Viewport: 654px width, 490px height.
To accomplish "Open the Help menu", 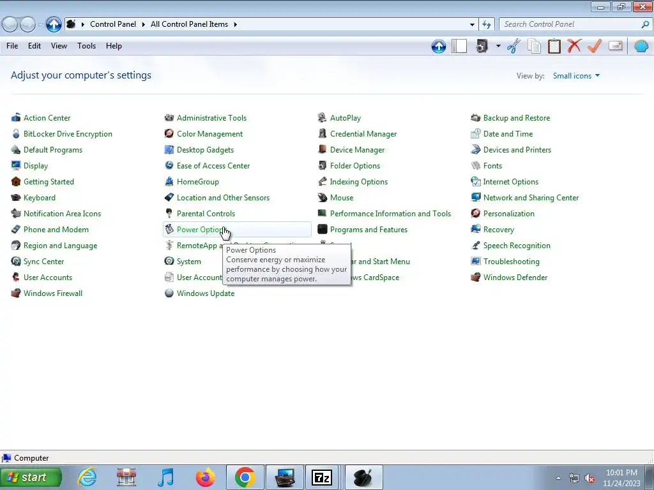I will tap(114, 46).
